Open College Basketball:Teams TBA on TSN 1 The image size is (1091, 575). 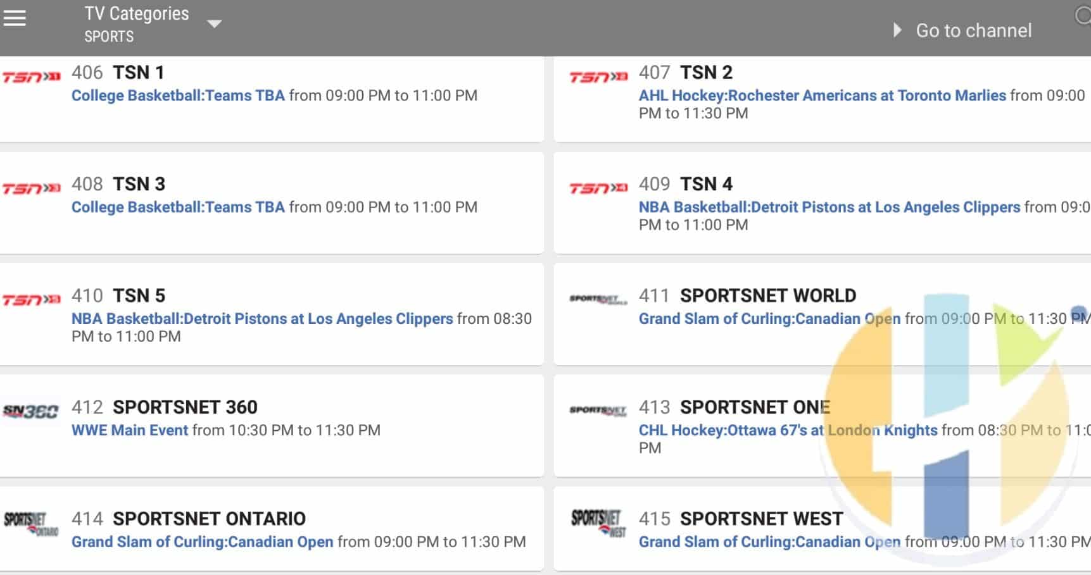(178, 96)
